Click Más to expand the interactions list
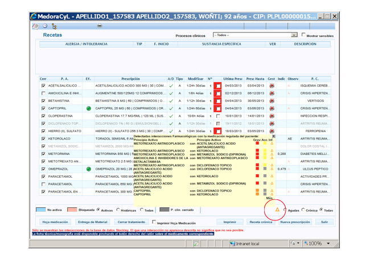The height and width of the screenshot is (258, 370). (x=269, y=198)
